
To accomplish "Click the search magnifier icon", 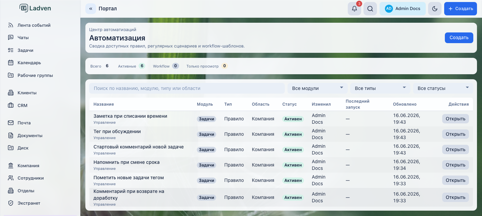I will coord(370,9).
